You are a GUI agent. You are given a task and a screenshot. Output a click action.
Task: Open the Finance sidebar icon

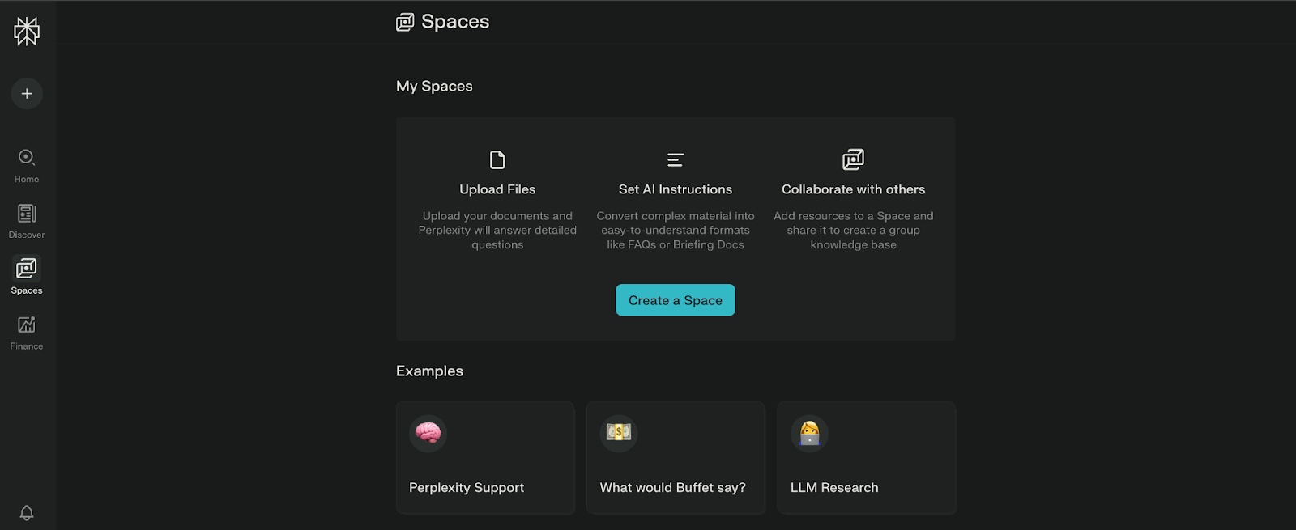27,324
